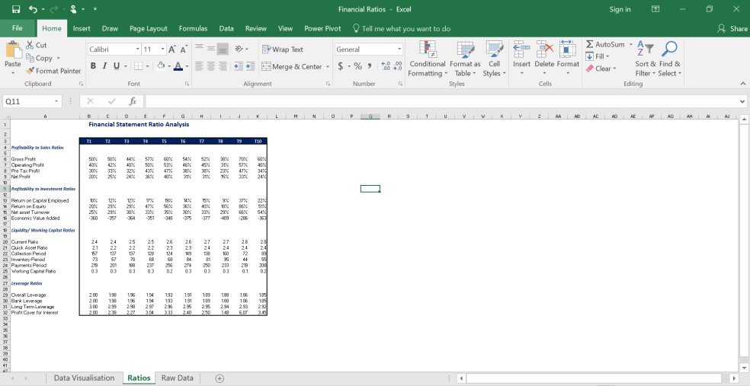Viewport: 750px width, 386px height.
Task: Open Sort & Filter menu
Action: (x=646, y=59)
